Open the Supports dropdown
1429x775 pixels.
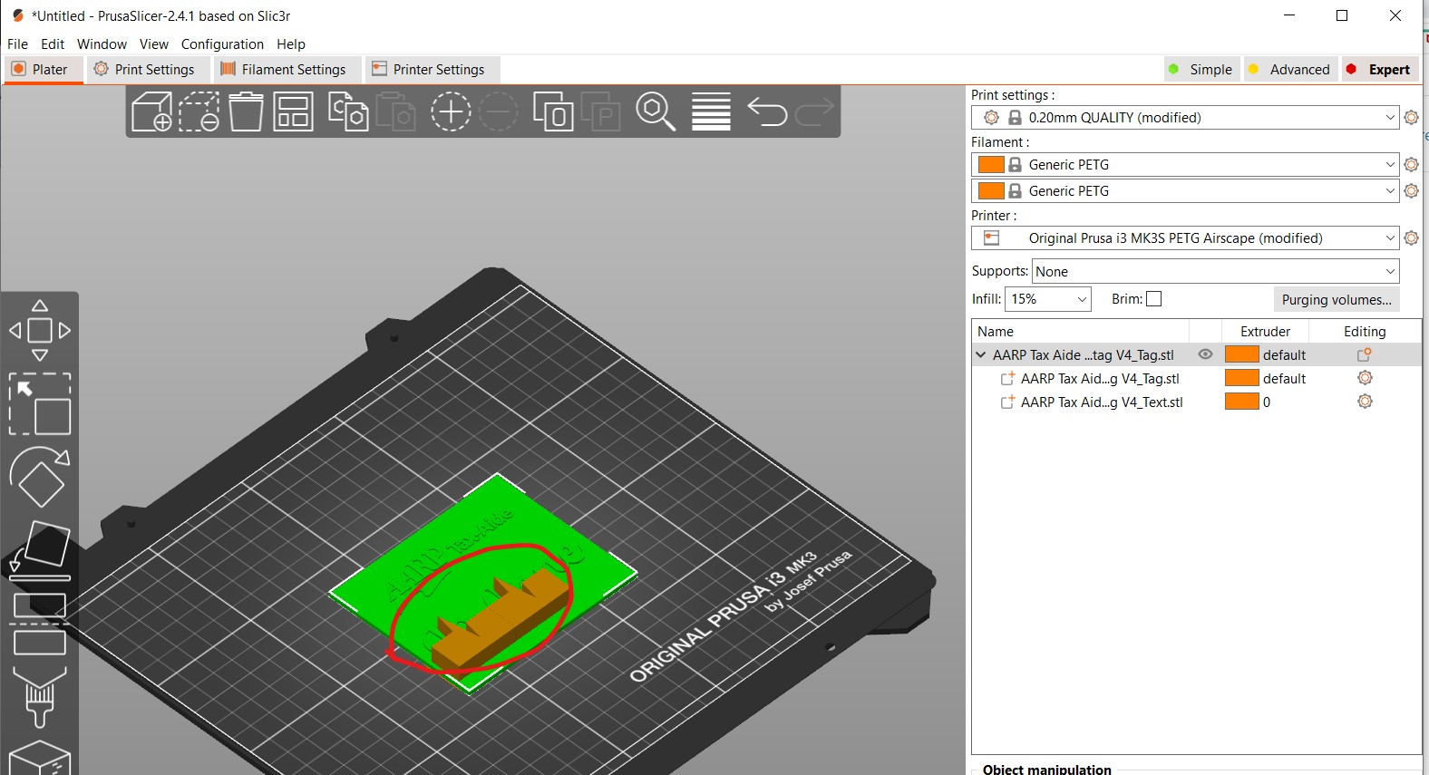(1215, 271)
